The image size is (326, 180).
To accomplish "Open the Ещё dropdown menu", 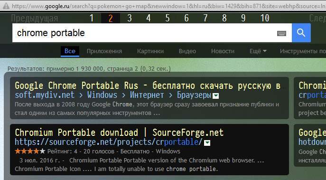I will click(258, 51).
